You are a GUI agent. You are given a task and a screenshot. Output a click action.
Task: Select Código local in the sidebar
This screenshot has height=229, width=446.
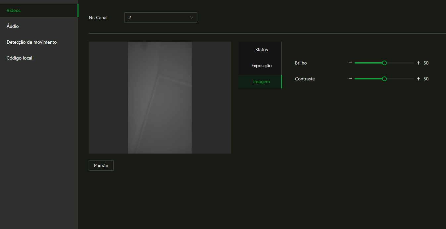click(x=39, y=58)
